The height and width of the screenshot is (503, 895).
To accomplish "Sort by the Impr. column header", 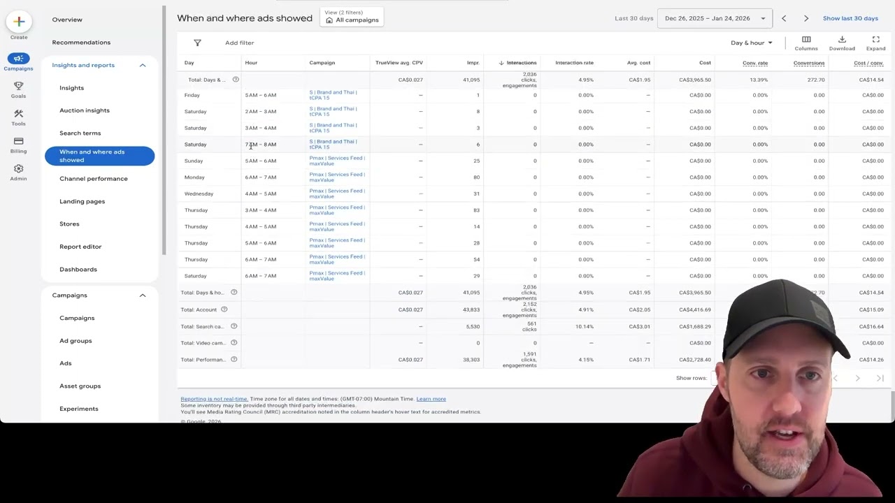I will (x=473, y=63).
